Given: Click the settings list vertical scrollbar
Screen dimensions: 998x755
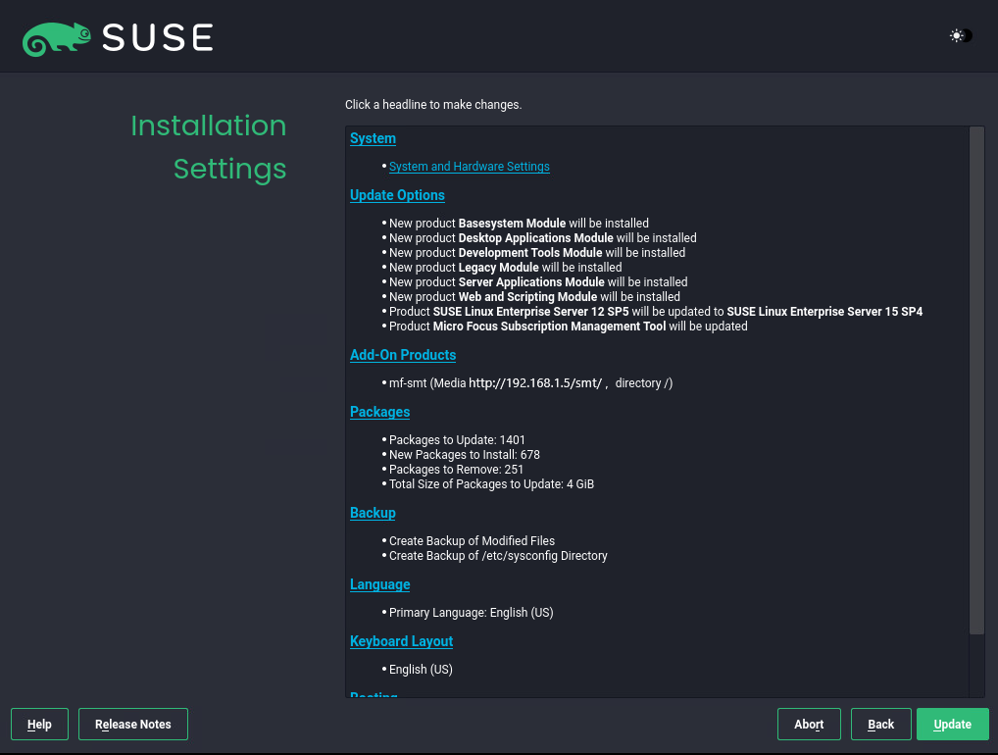Looking at the screenshot, I should pos(977,380).
